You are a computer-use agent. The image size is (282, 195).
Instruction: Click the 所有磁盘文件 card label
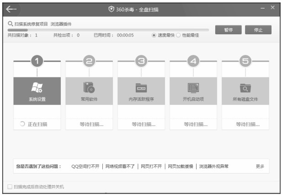pos(245,99)
